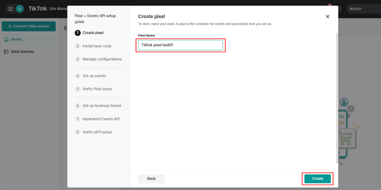Close the Create pixel dialog
The width and height of the screenshot is (381, 190).
click(x=328, y=16)
